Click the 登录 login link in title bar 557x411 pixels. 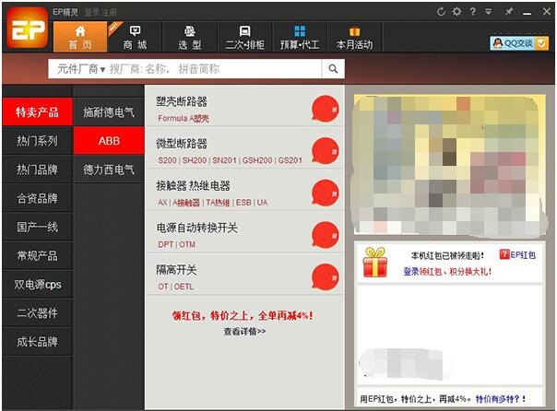click(92, 12)
